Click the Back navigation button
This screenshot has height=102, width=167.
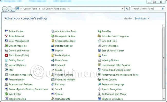coord(5,9)
